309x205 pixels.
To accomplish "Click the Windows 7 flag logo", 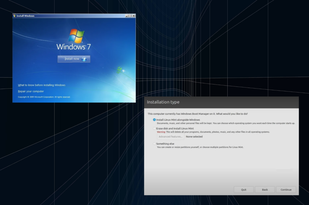I will coord(76,36).
